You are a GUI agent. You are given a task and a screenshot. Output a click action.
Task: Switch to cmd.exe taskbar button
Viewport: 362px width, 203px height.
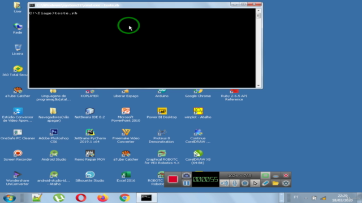click(x=146, y=198)
